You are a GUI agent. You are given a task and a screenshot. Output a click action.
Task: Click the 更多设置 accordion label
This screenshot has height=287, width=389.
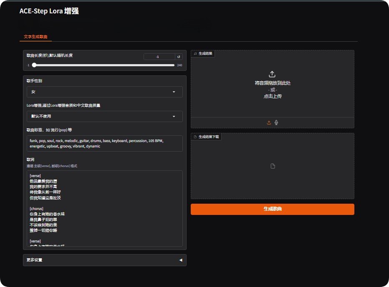pos(35,260)
